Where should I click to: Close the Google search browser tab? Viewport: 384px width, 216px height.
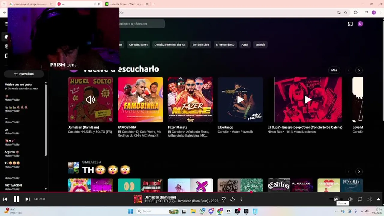coord(51,4)
